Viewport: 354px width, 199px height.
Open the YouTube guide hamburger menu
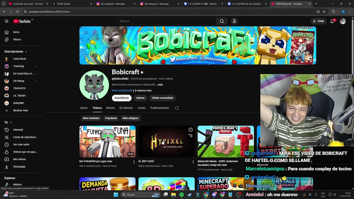coord(7,21)
